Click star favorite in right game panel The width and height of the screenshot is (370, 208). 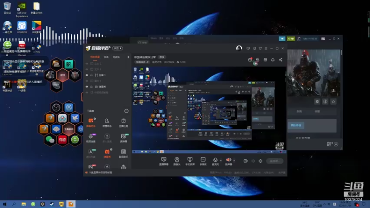(333, 101)
